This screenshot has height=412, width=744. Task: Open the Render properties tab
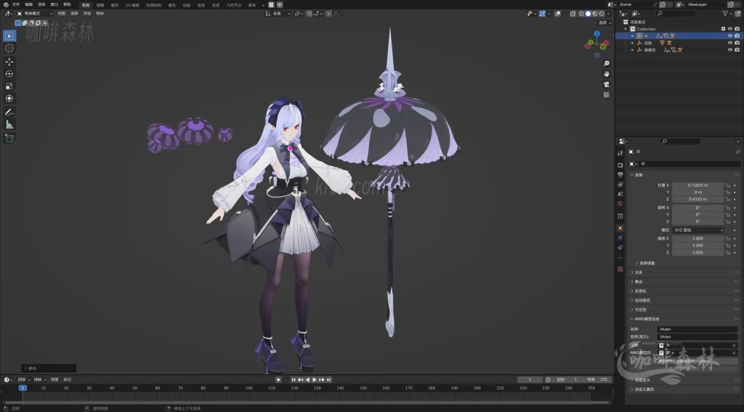pyautogui.click(x=620, y=165)
